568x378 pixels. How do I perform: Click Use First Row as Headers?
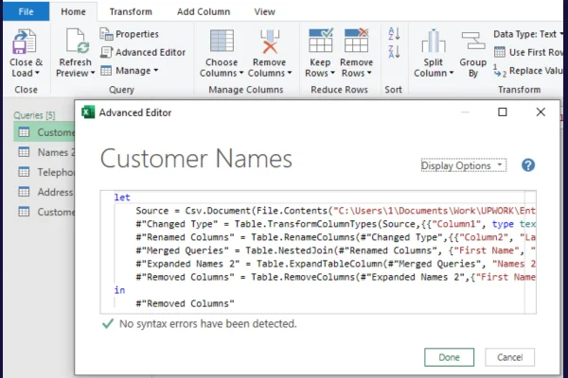tap(529, 52)
